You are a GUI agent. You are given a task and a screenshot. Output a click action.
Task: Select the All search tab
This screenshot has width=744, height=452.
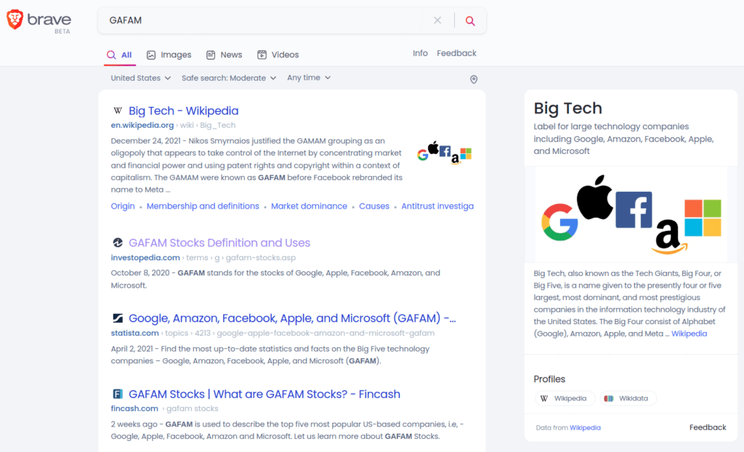pyautogui.click(x=119, y=55)
